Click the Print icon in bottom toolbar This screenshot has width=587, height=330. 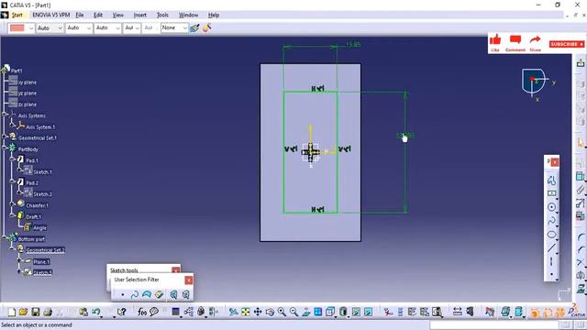(48, 312)
